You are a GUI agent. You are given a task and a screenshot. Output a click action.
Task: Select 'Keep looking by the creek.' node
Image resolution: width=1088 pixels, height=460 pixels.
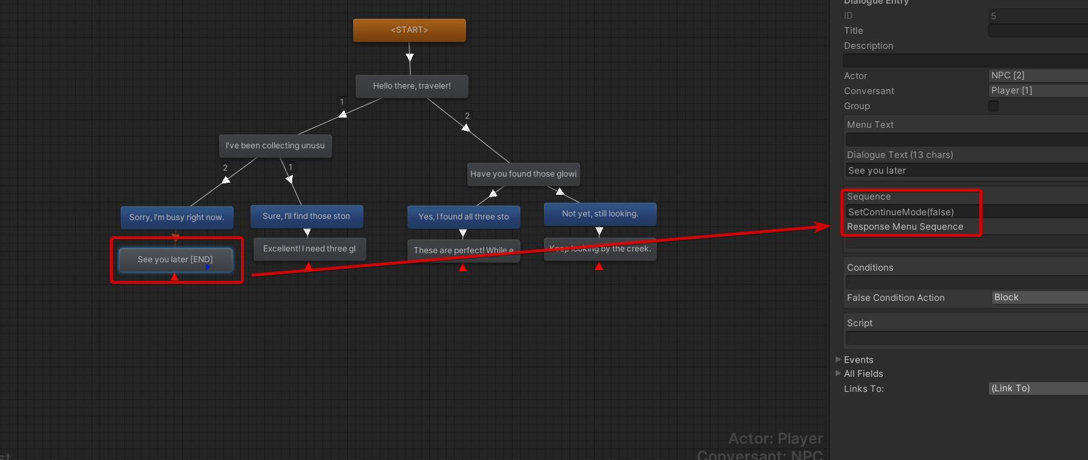pyautogui.click(x=600, y=249)
